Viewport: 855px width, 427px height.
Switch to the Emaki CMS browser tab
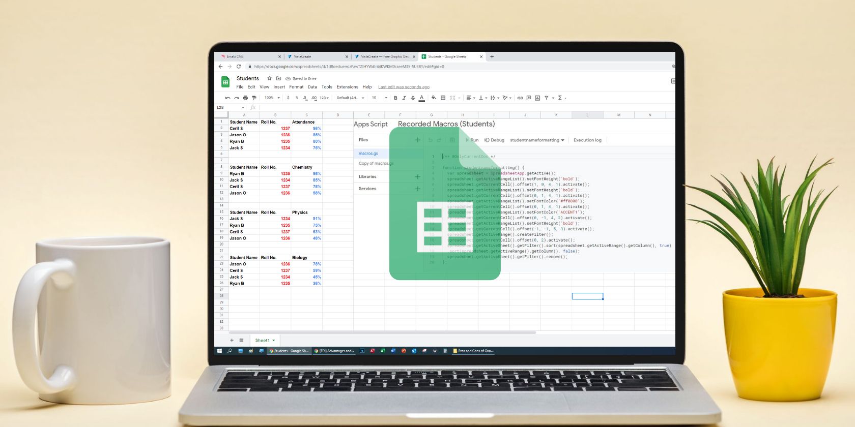(250, 56)
